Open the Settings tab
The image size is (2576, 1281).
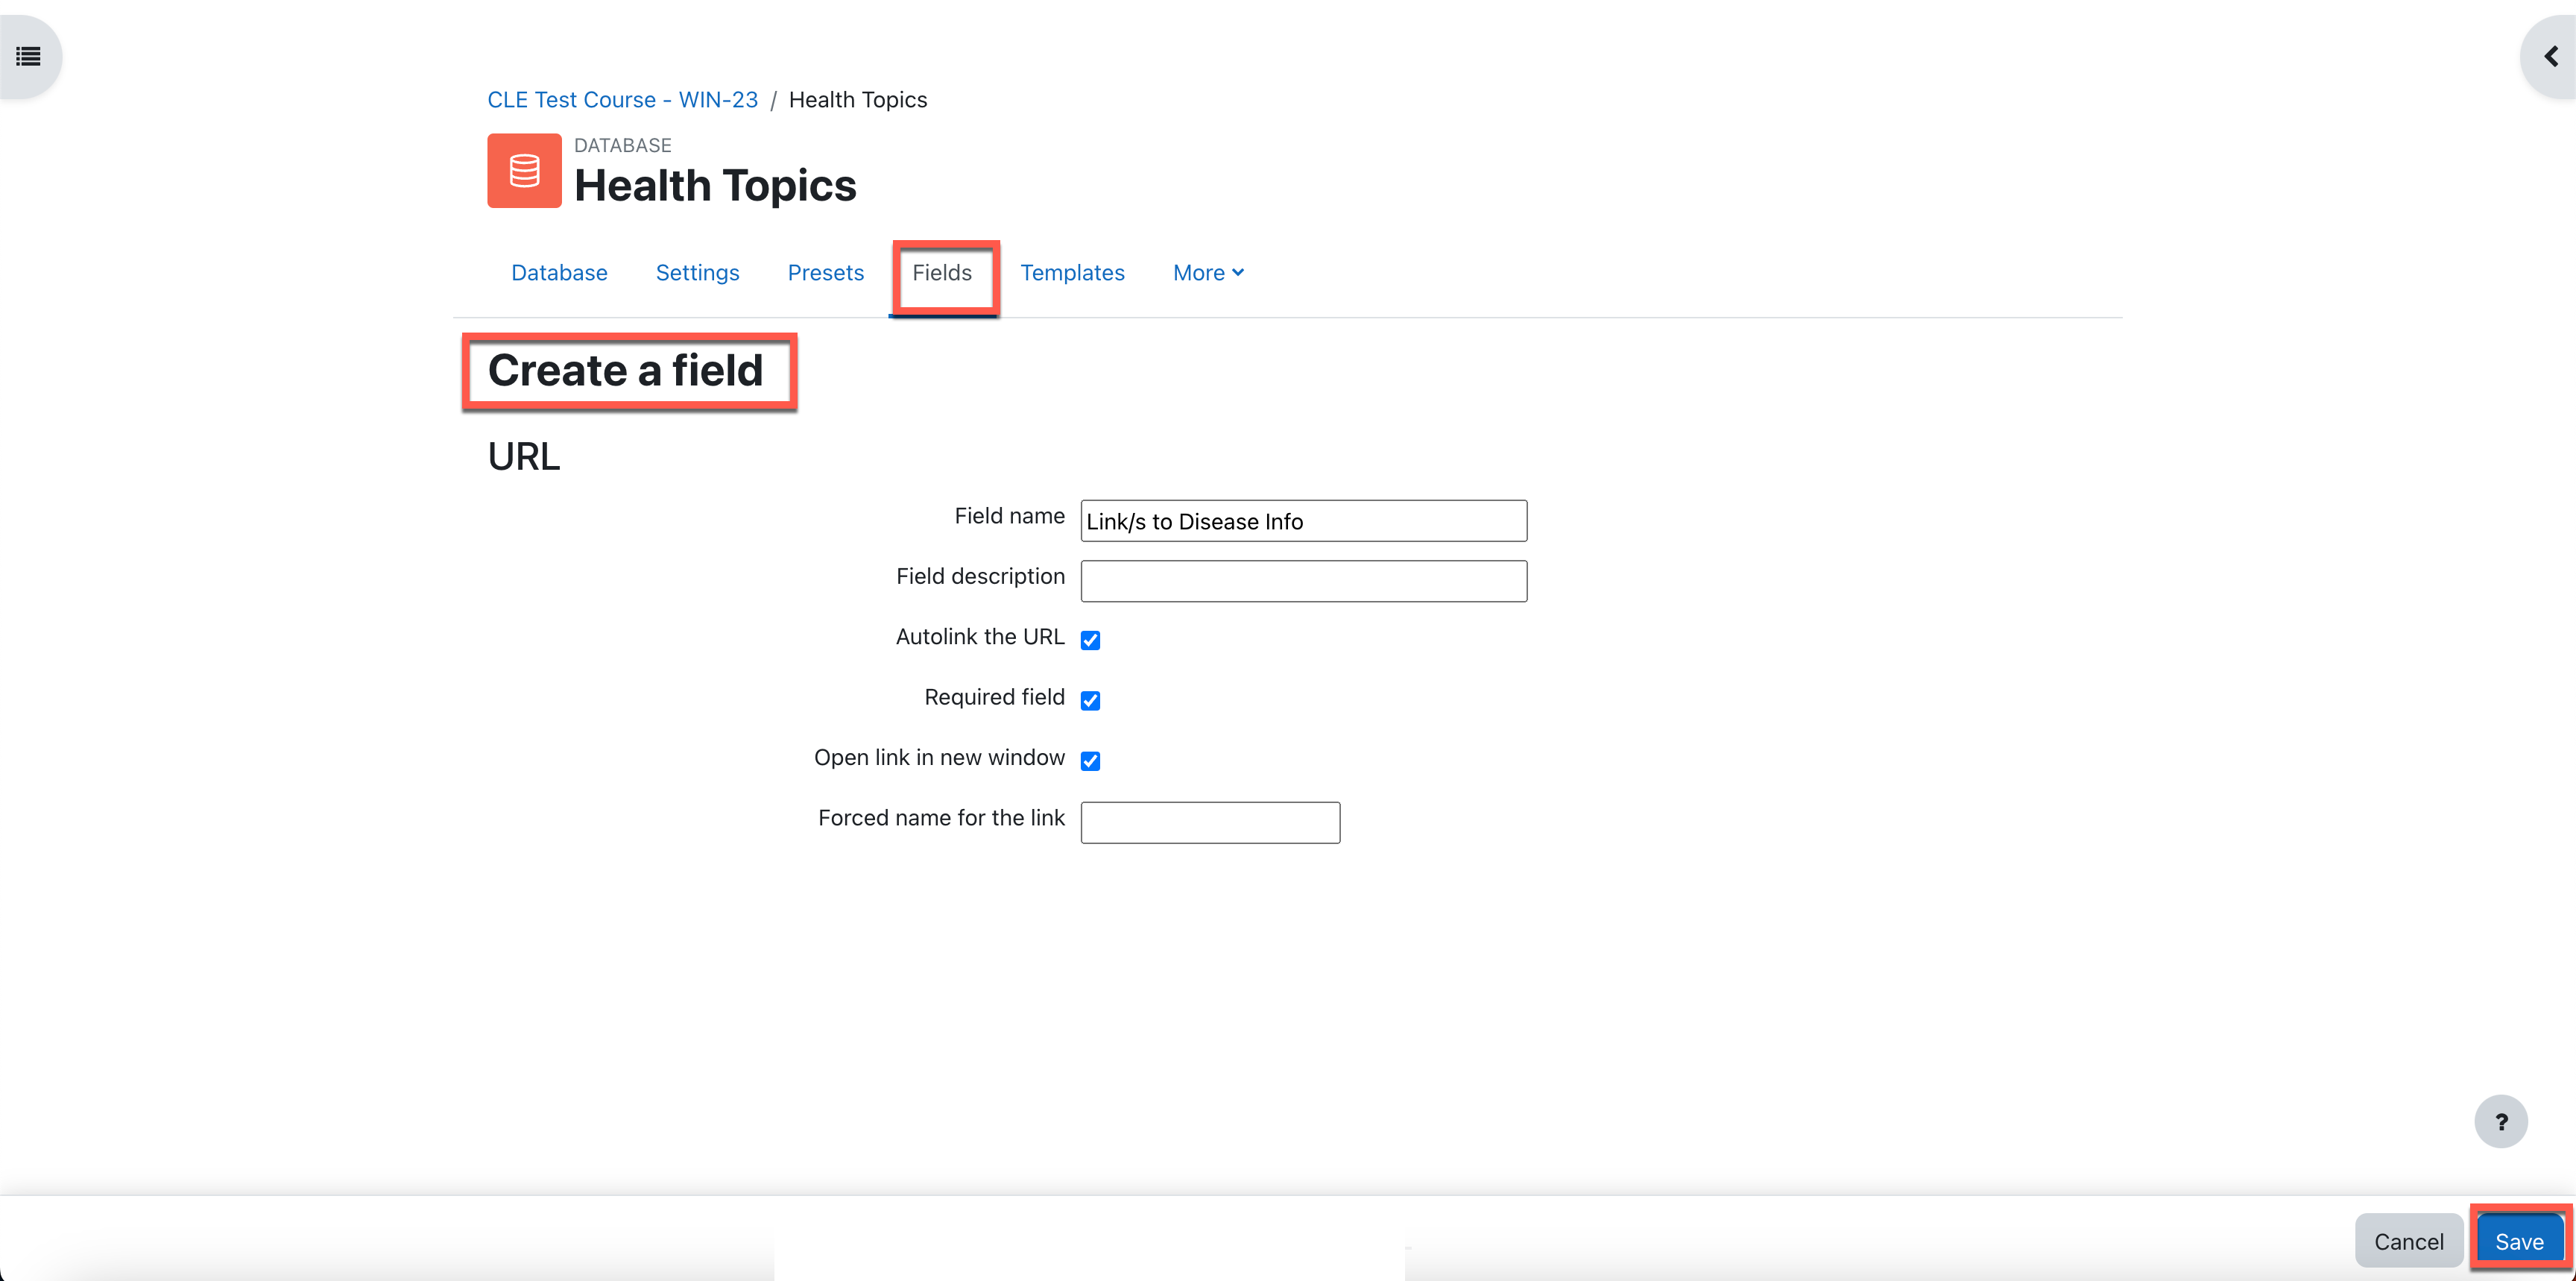click(697, 273)
